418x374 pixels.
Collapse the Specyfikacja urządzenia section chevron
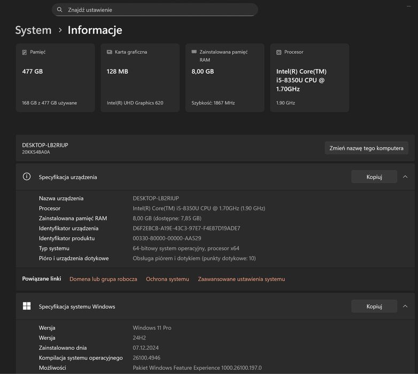click(405, 177)
